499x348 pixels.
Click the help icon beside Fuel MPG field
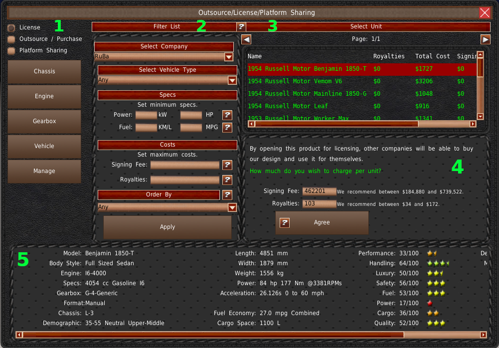[x=227, y=128]
